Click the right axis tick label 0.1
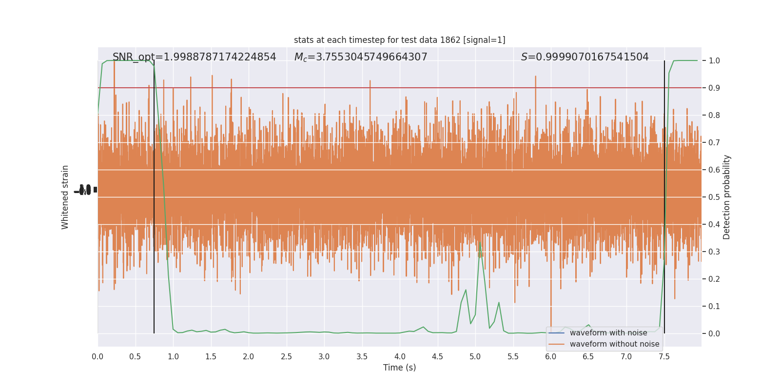 (714, 307)
